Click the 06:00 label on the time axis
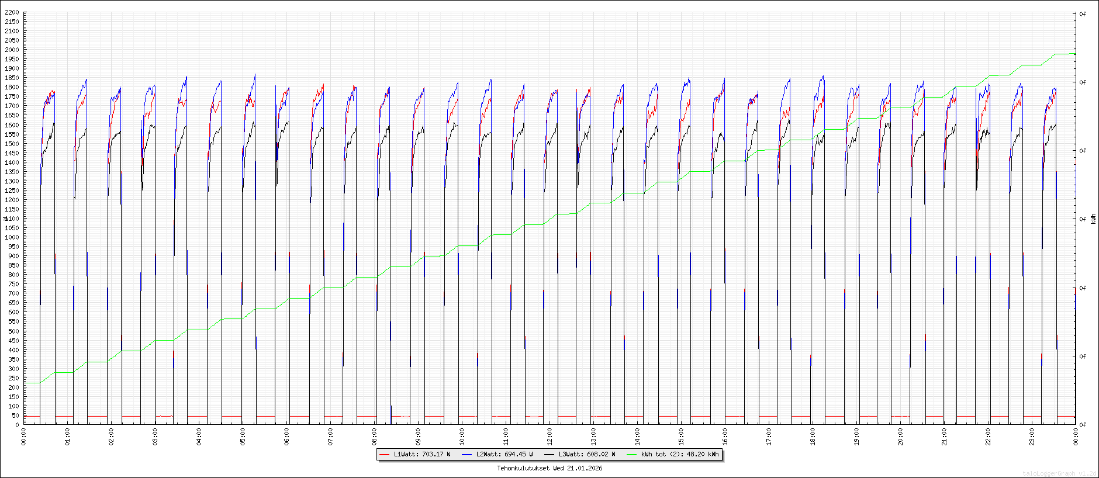The image size is (1099, 478). 286,437
